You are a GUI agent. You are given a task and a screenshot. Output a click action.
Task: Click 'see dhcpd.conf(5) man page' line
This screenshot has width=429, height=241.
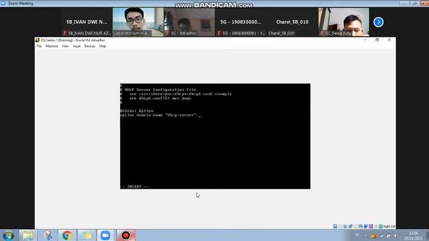[x=156, y=98]
